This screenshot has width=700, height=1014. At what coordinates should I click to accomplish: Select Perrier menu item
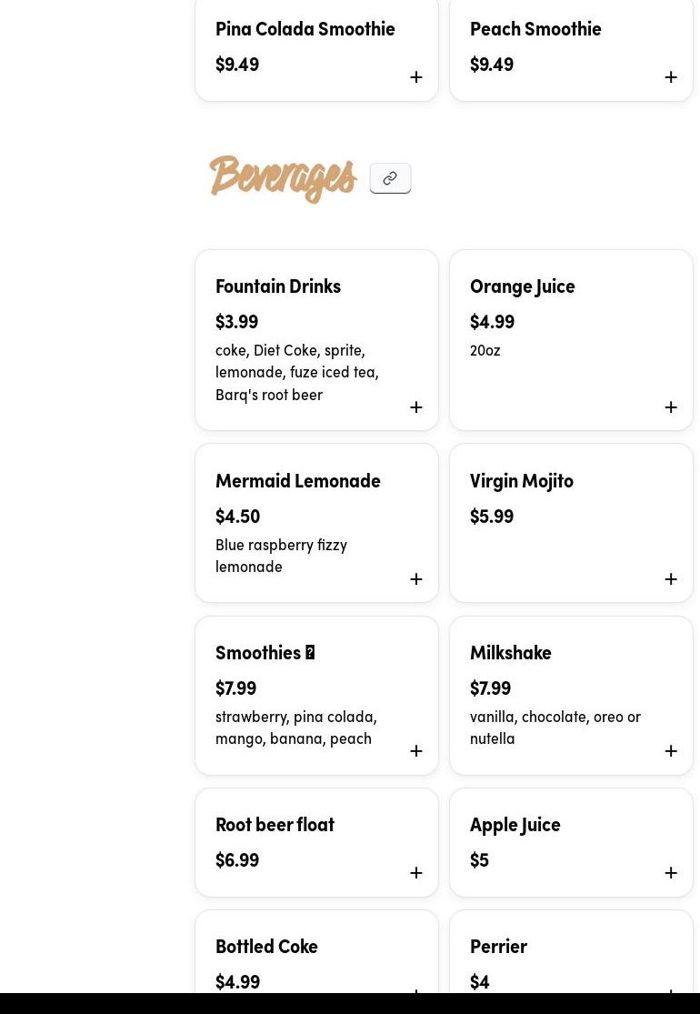pyautogui.click(x=571, y=952)
